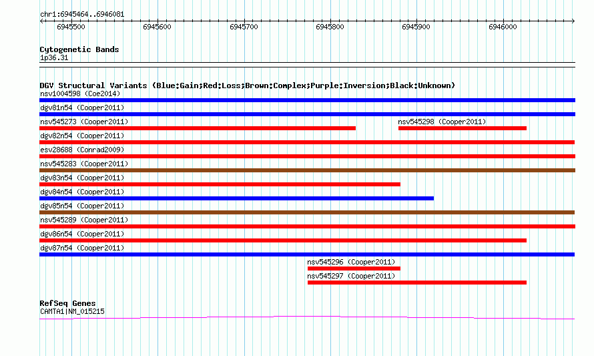The height and width of the screenshot is (356, 594).
Task: Click the blue dgv84n54 gain bar
Action: click(236, 198)
